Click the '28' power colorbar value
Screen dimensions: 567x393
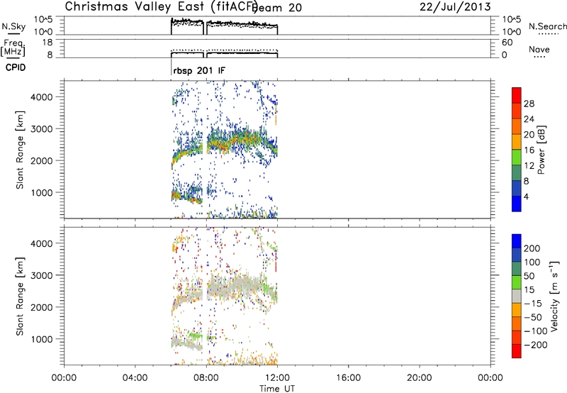pos(529,104)
